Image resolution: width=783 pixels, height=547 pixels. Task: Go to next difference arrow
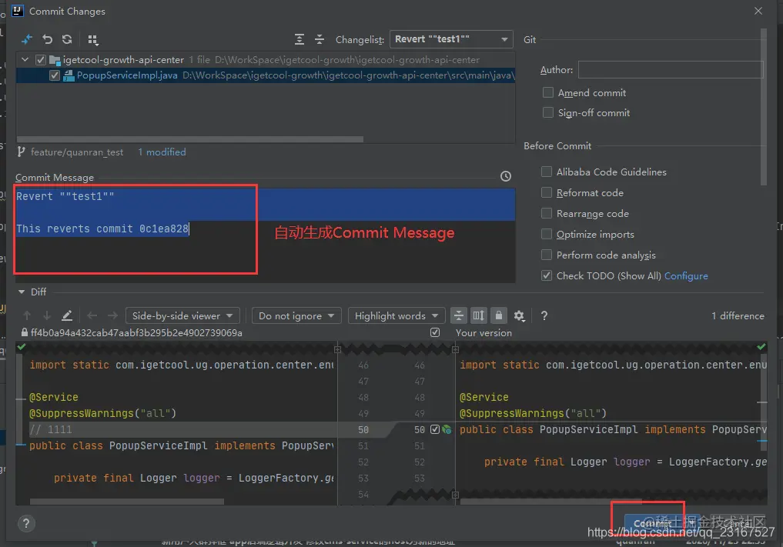coord(47,315)
